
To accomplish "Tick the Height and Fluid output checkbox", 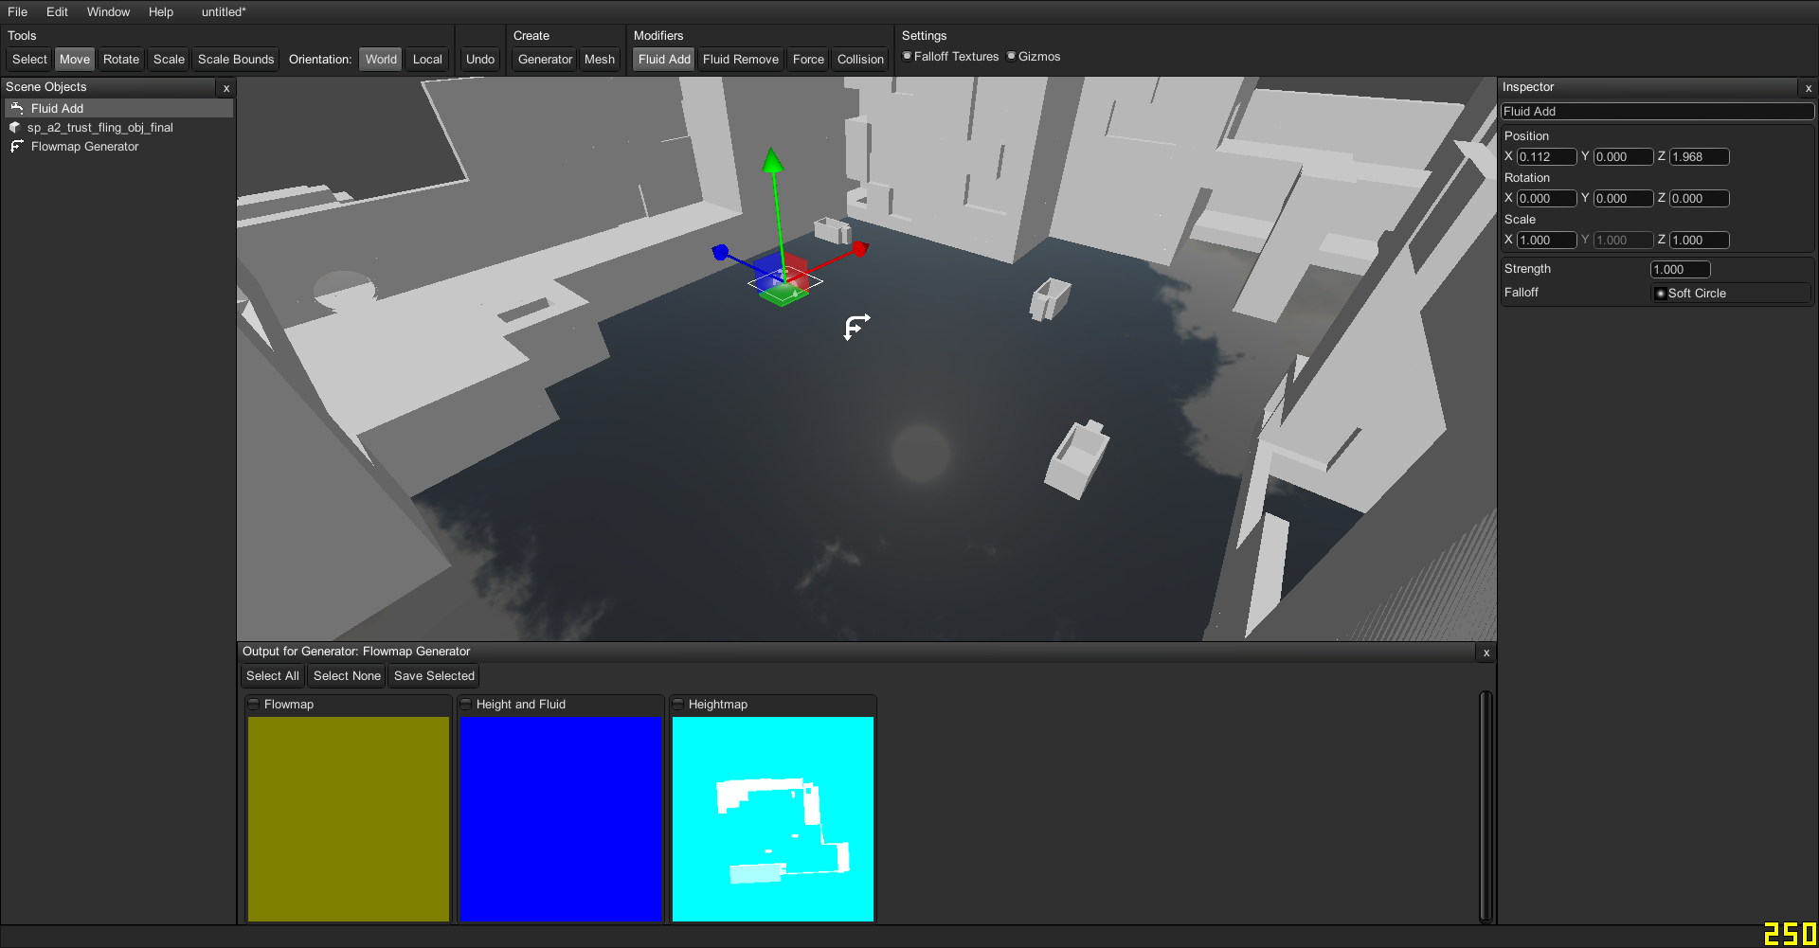I will (x=466, y=705).
